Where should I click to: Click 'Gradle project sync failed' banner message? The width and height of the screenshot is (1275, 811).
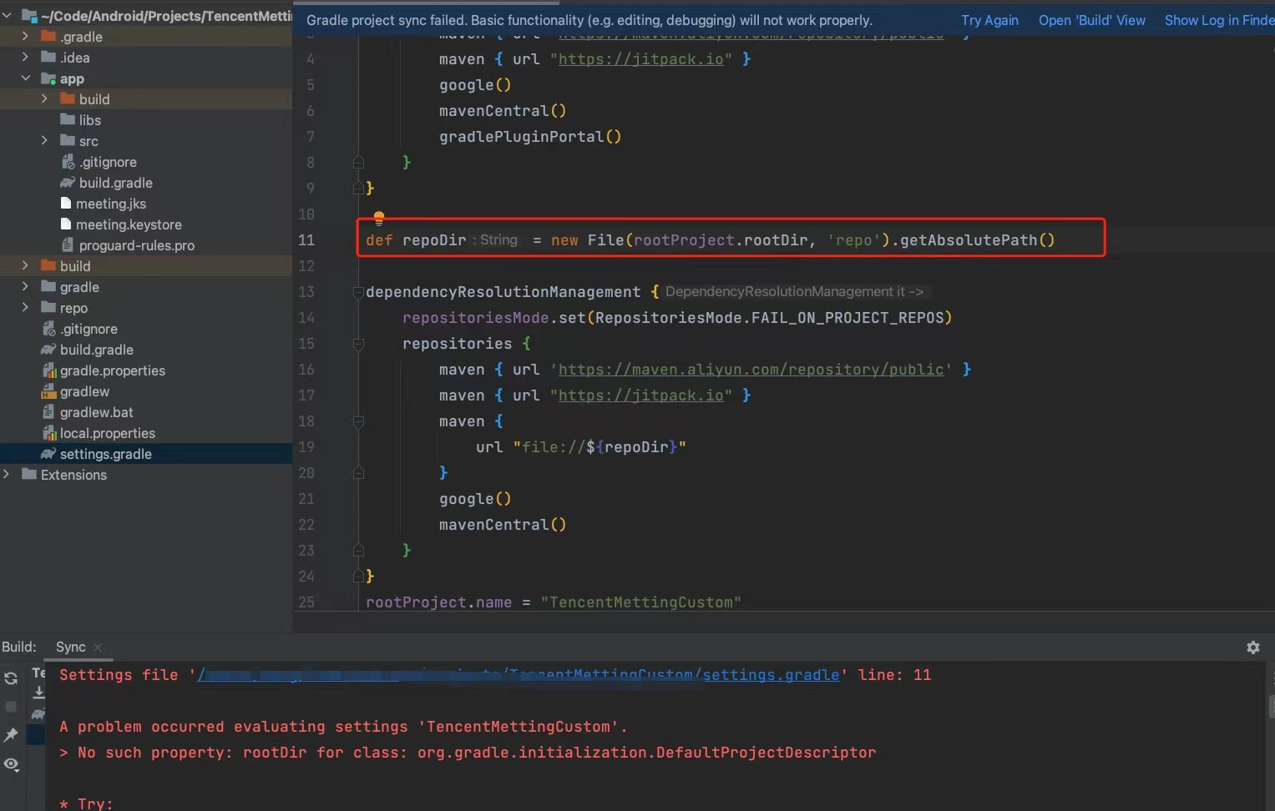tap(589, 20)
